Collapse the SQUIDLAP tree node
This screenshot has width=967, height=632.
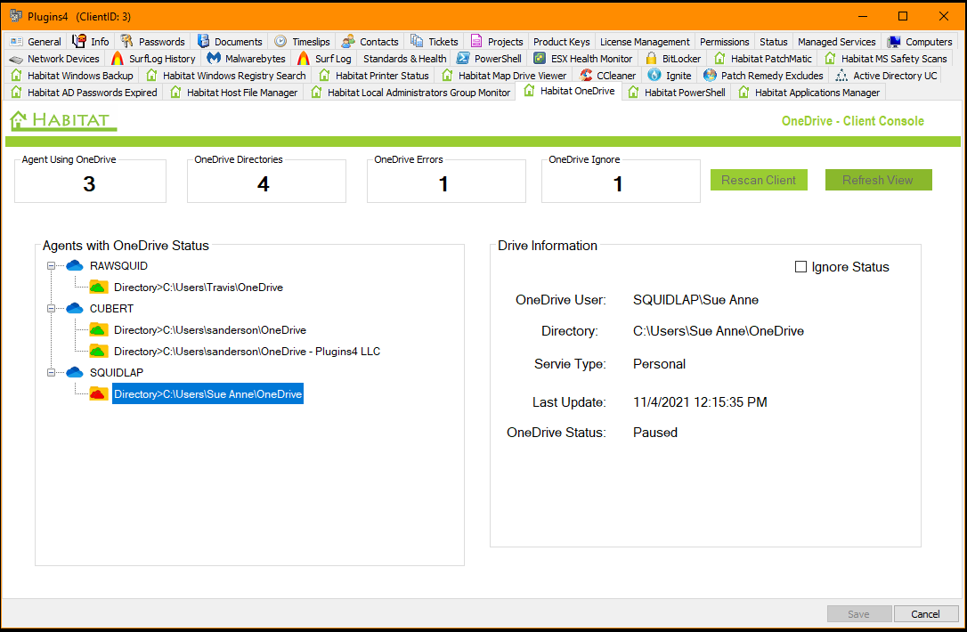(x=51, y=372)
